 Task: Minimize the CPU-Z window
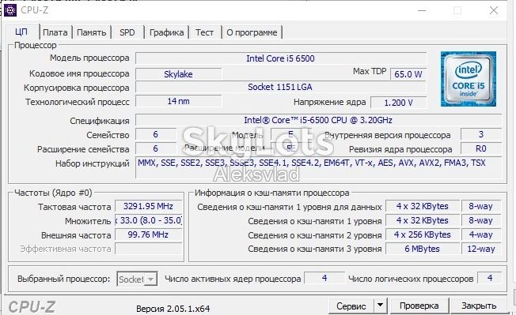click(x=422, y=10)
